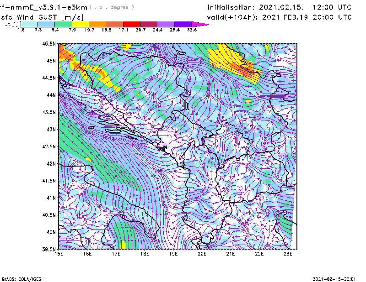Click the "42.5N" latitude label
This screenshot has height=282, width=366.
tap(49, 146)
